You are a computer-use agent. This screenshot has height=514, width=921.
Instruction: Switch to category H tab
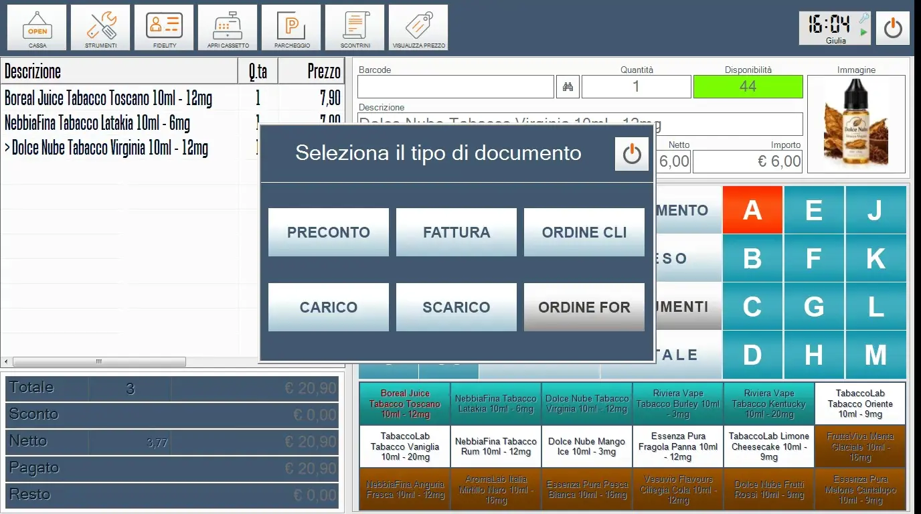(x=814, y=355)
